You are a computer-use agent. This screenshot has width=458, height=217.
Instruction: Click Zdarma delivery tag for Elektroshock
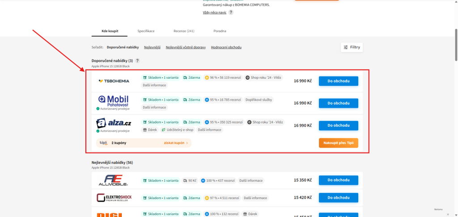point(191,198)
